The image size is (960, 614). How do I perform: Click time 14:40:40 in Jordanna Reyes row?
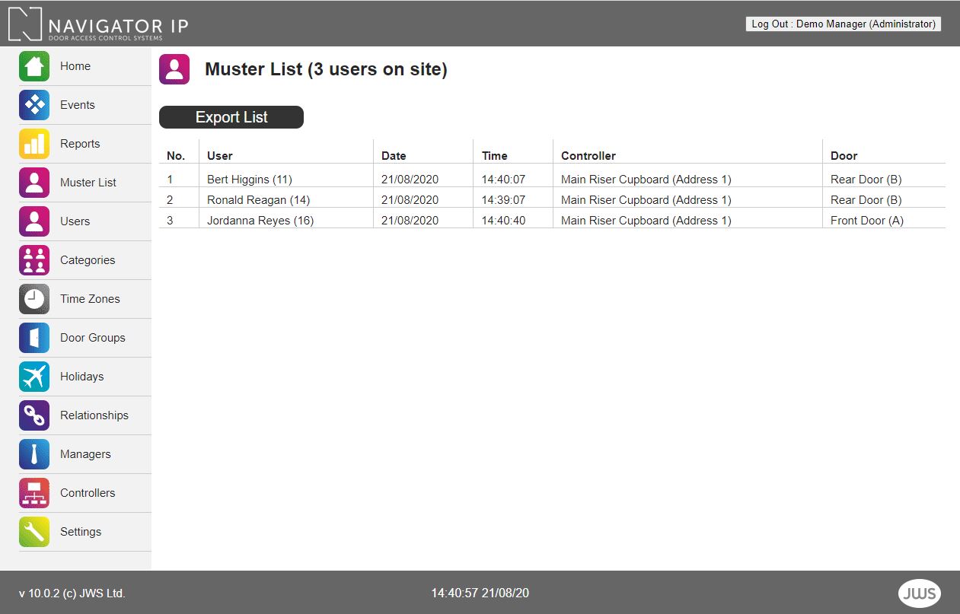504,221
